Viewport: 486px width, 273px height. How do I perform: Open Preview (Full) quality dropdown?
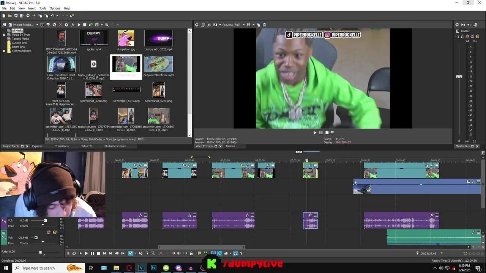[233, 25]
